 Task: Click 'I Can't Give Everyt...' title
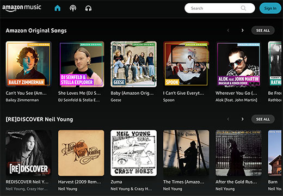(183, 93)
